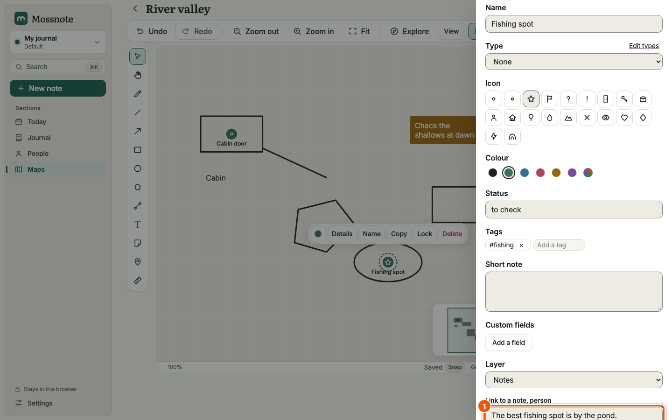Screen dimensions: 672x420
Task: Open the Edit types link
Action: (x=644, y=46)
